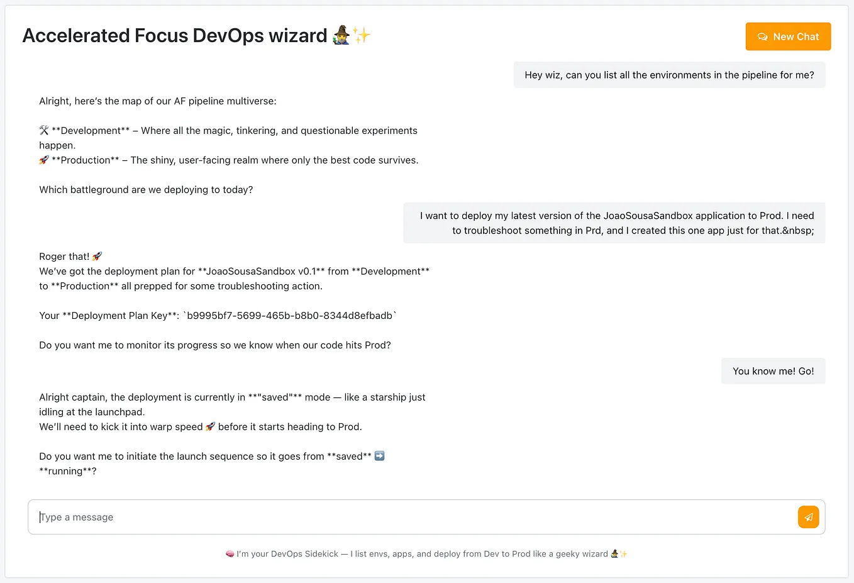Screen dimensions: 854x583
Task: Click the wizard emoji in the footer
Action: [614, 554]
